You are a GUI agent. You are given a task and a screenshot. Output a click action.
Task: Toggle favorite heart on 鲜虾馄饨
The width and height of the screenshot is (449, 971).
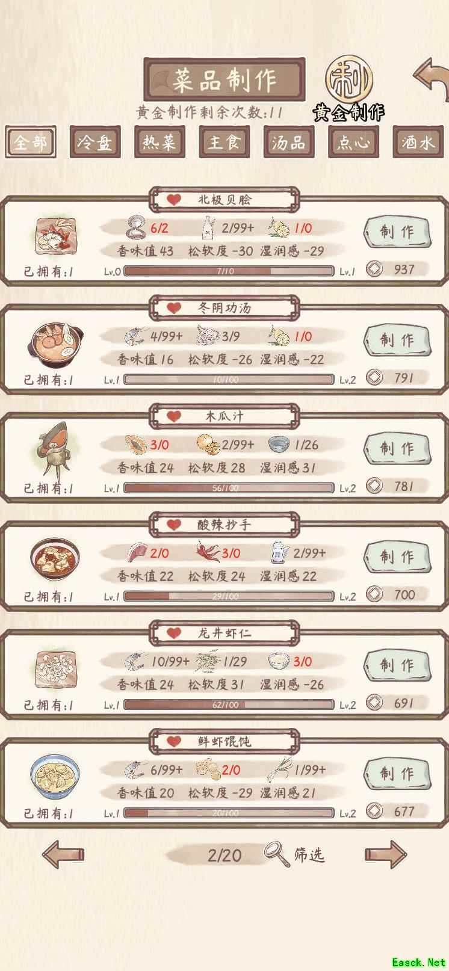pos(174,741)
